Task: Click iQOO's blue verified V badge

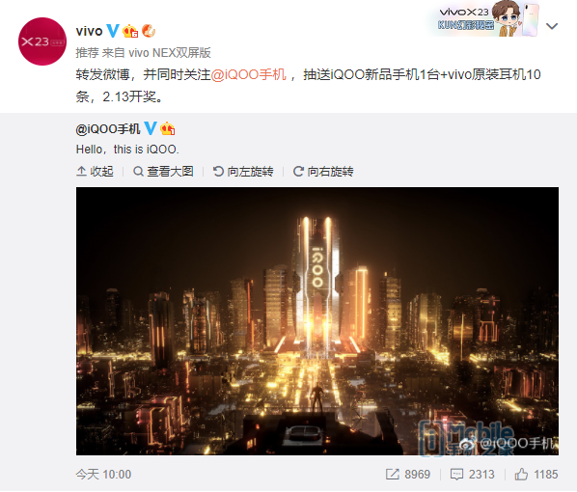Action: tap(151, 128)
